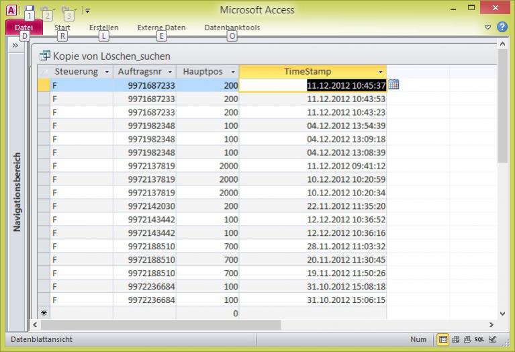Click the selected 11.12.2012 10:45:37 timestamp field
Image resolution: width=515 pixels, height=352 pixels.
point(313,85)
